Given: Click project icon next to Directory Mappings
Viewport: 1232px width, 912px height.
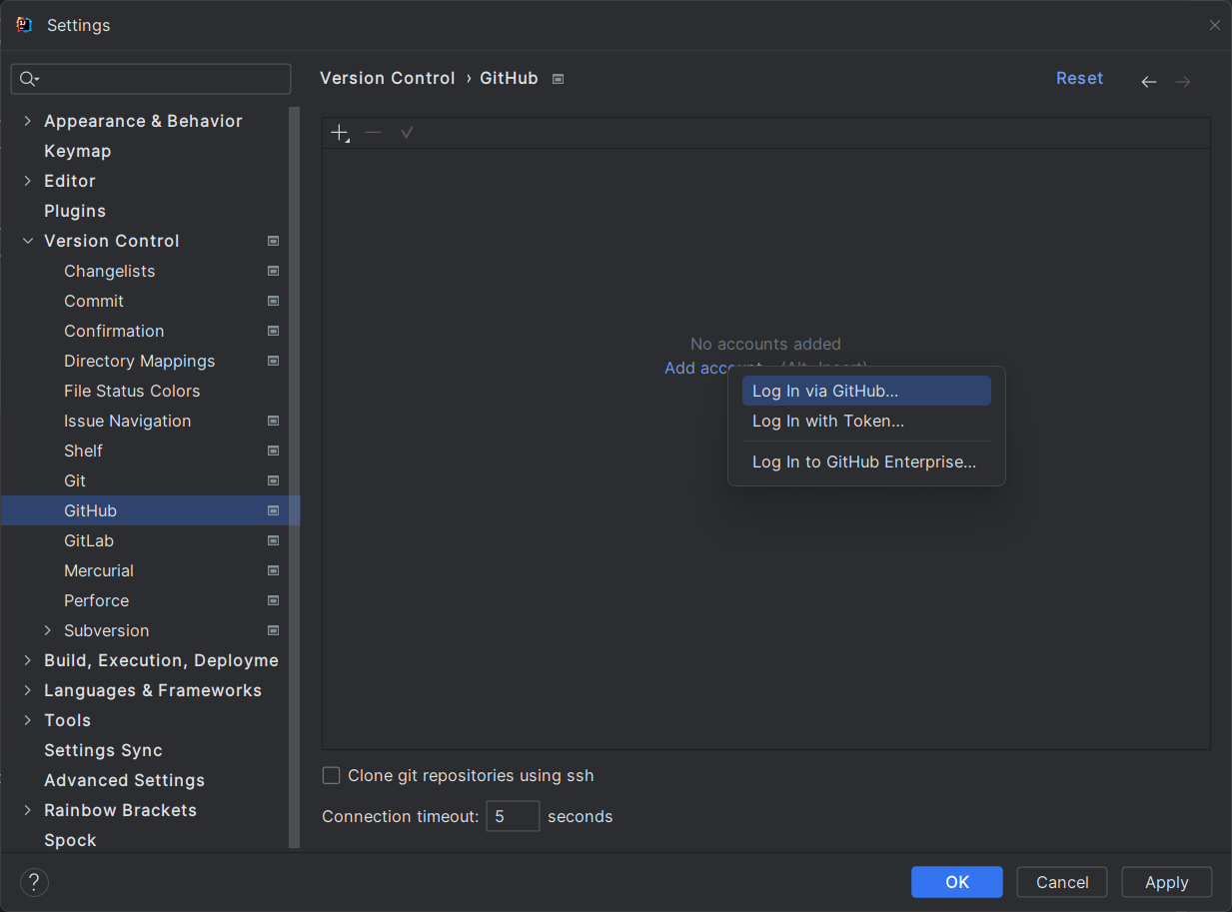Looking at the screenshot, I should point(274,361).
